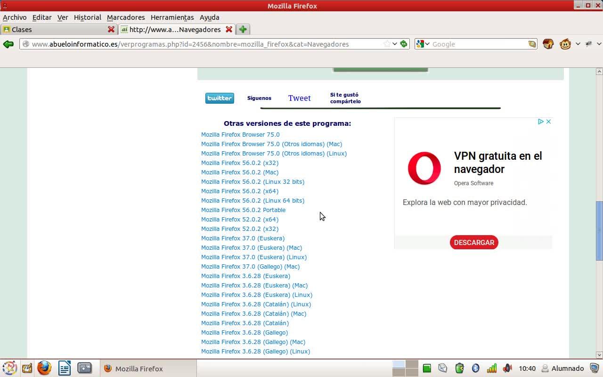This screenshot has height=377, width=603.
Task: Open the Mozilla Firefox 52.0.2 (x64) link
Action: [x=240, y=219]
